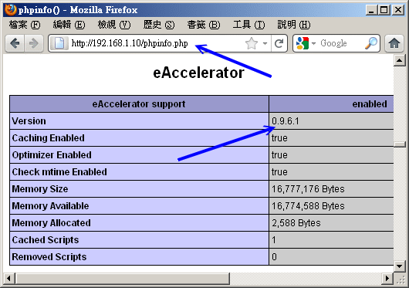Open the 書籤 (B) menu
Screen dimensions: 409x288
pyautogui.click(x=204, y=25)
